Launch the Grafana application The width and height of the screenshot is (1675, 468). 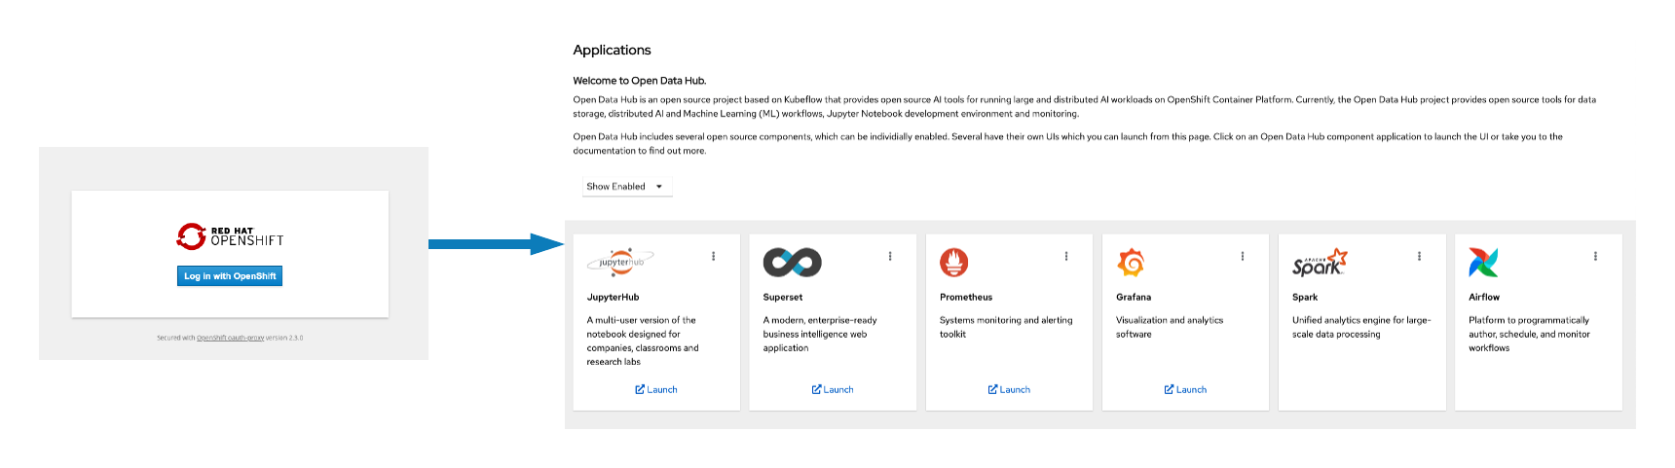point(1185,390)
